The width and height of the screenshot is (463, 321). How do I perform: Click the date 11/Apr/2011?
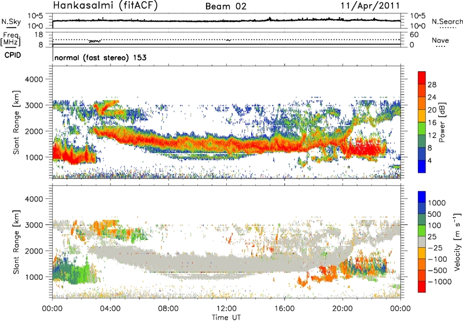click(x=370, y=6)
